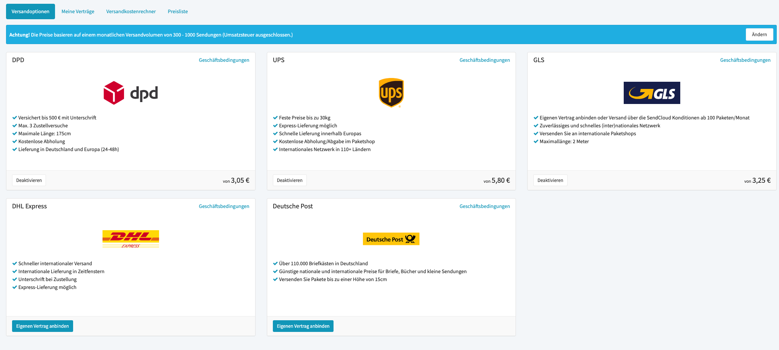Click 'Express-Lieferung möglich' in DHL Express card
Viewport: 779px width, 350px height.
tap(47, 287)
